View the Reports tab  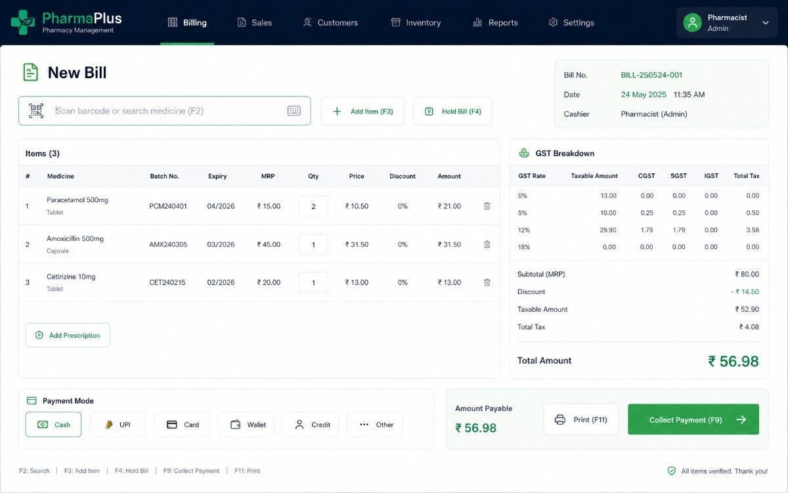tap(496, 22)
